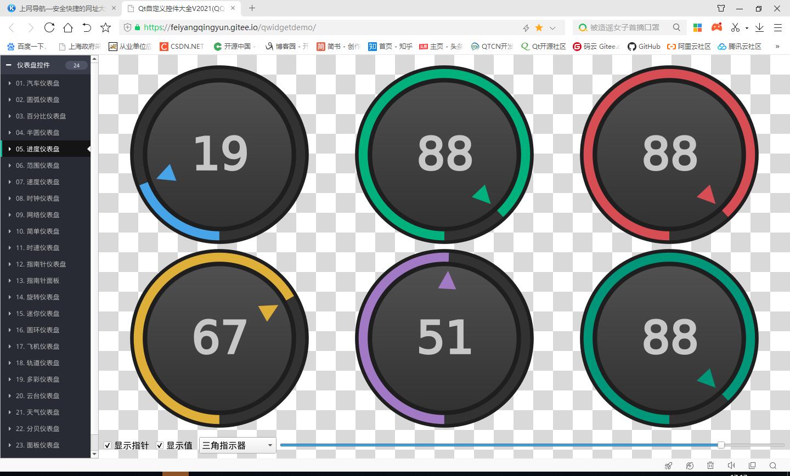
Task: Click the browser refresh button
Action: (49, 27)
